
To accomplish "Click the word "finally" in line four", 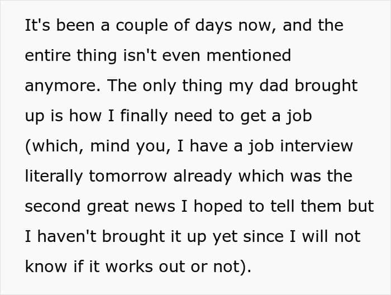I will (144, 116).
